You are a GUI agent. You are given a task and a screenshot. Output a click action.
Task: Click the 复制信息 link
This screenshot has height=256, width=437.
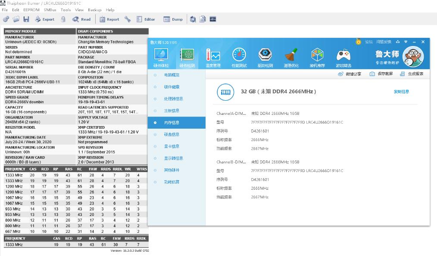401,92
